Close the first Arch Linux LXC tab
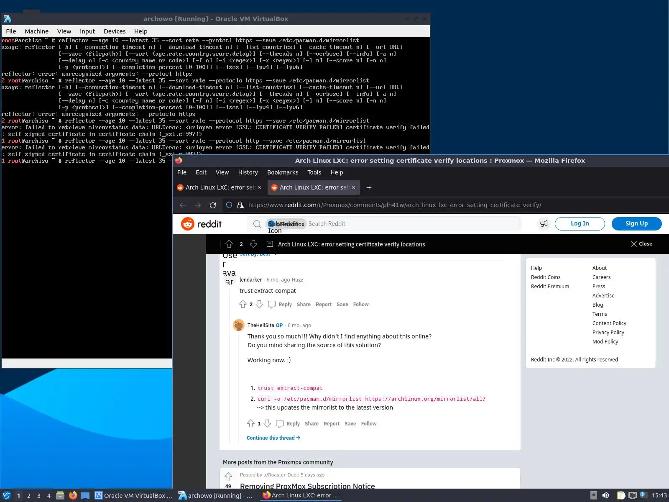Viewport: 669px width, 502px height. [259, 187]
